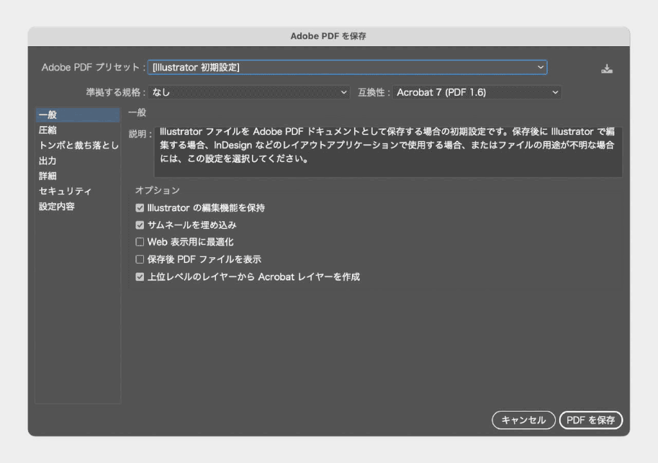This screenshot has width=658, height=463.
Task: Click the オプション group label
Action: click(x=157, y=190)
